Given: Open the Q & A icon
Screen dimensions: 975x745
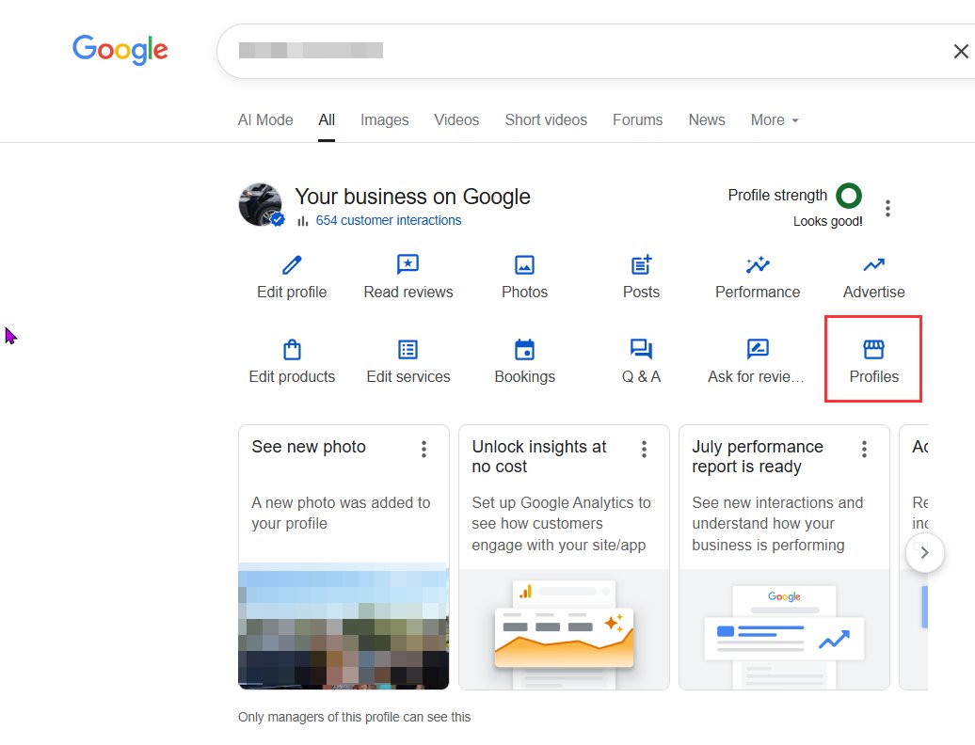Looking at the screenshot, I should (641, 349).
